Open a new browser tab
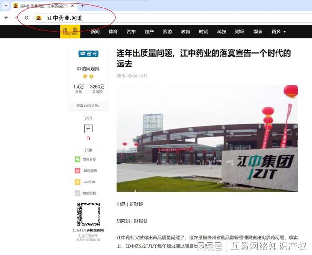Viewport: 312px width, 255px height. 83,6
